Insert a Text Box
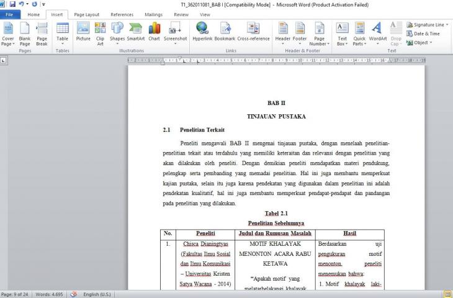Viewport: 453px width, 298px height. pos(342,34)
